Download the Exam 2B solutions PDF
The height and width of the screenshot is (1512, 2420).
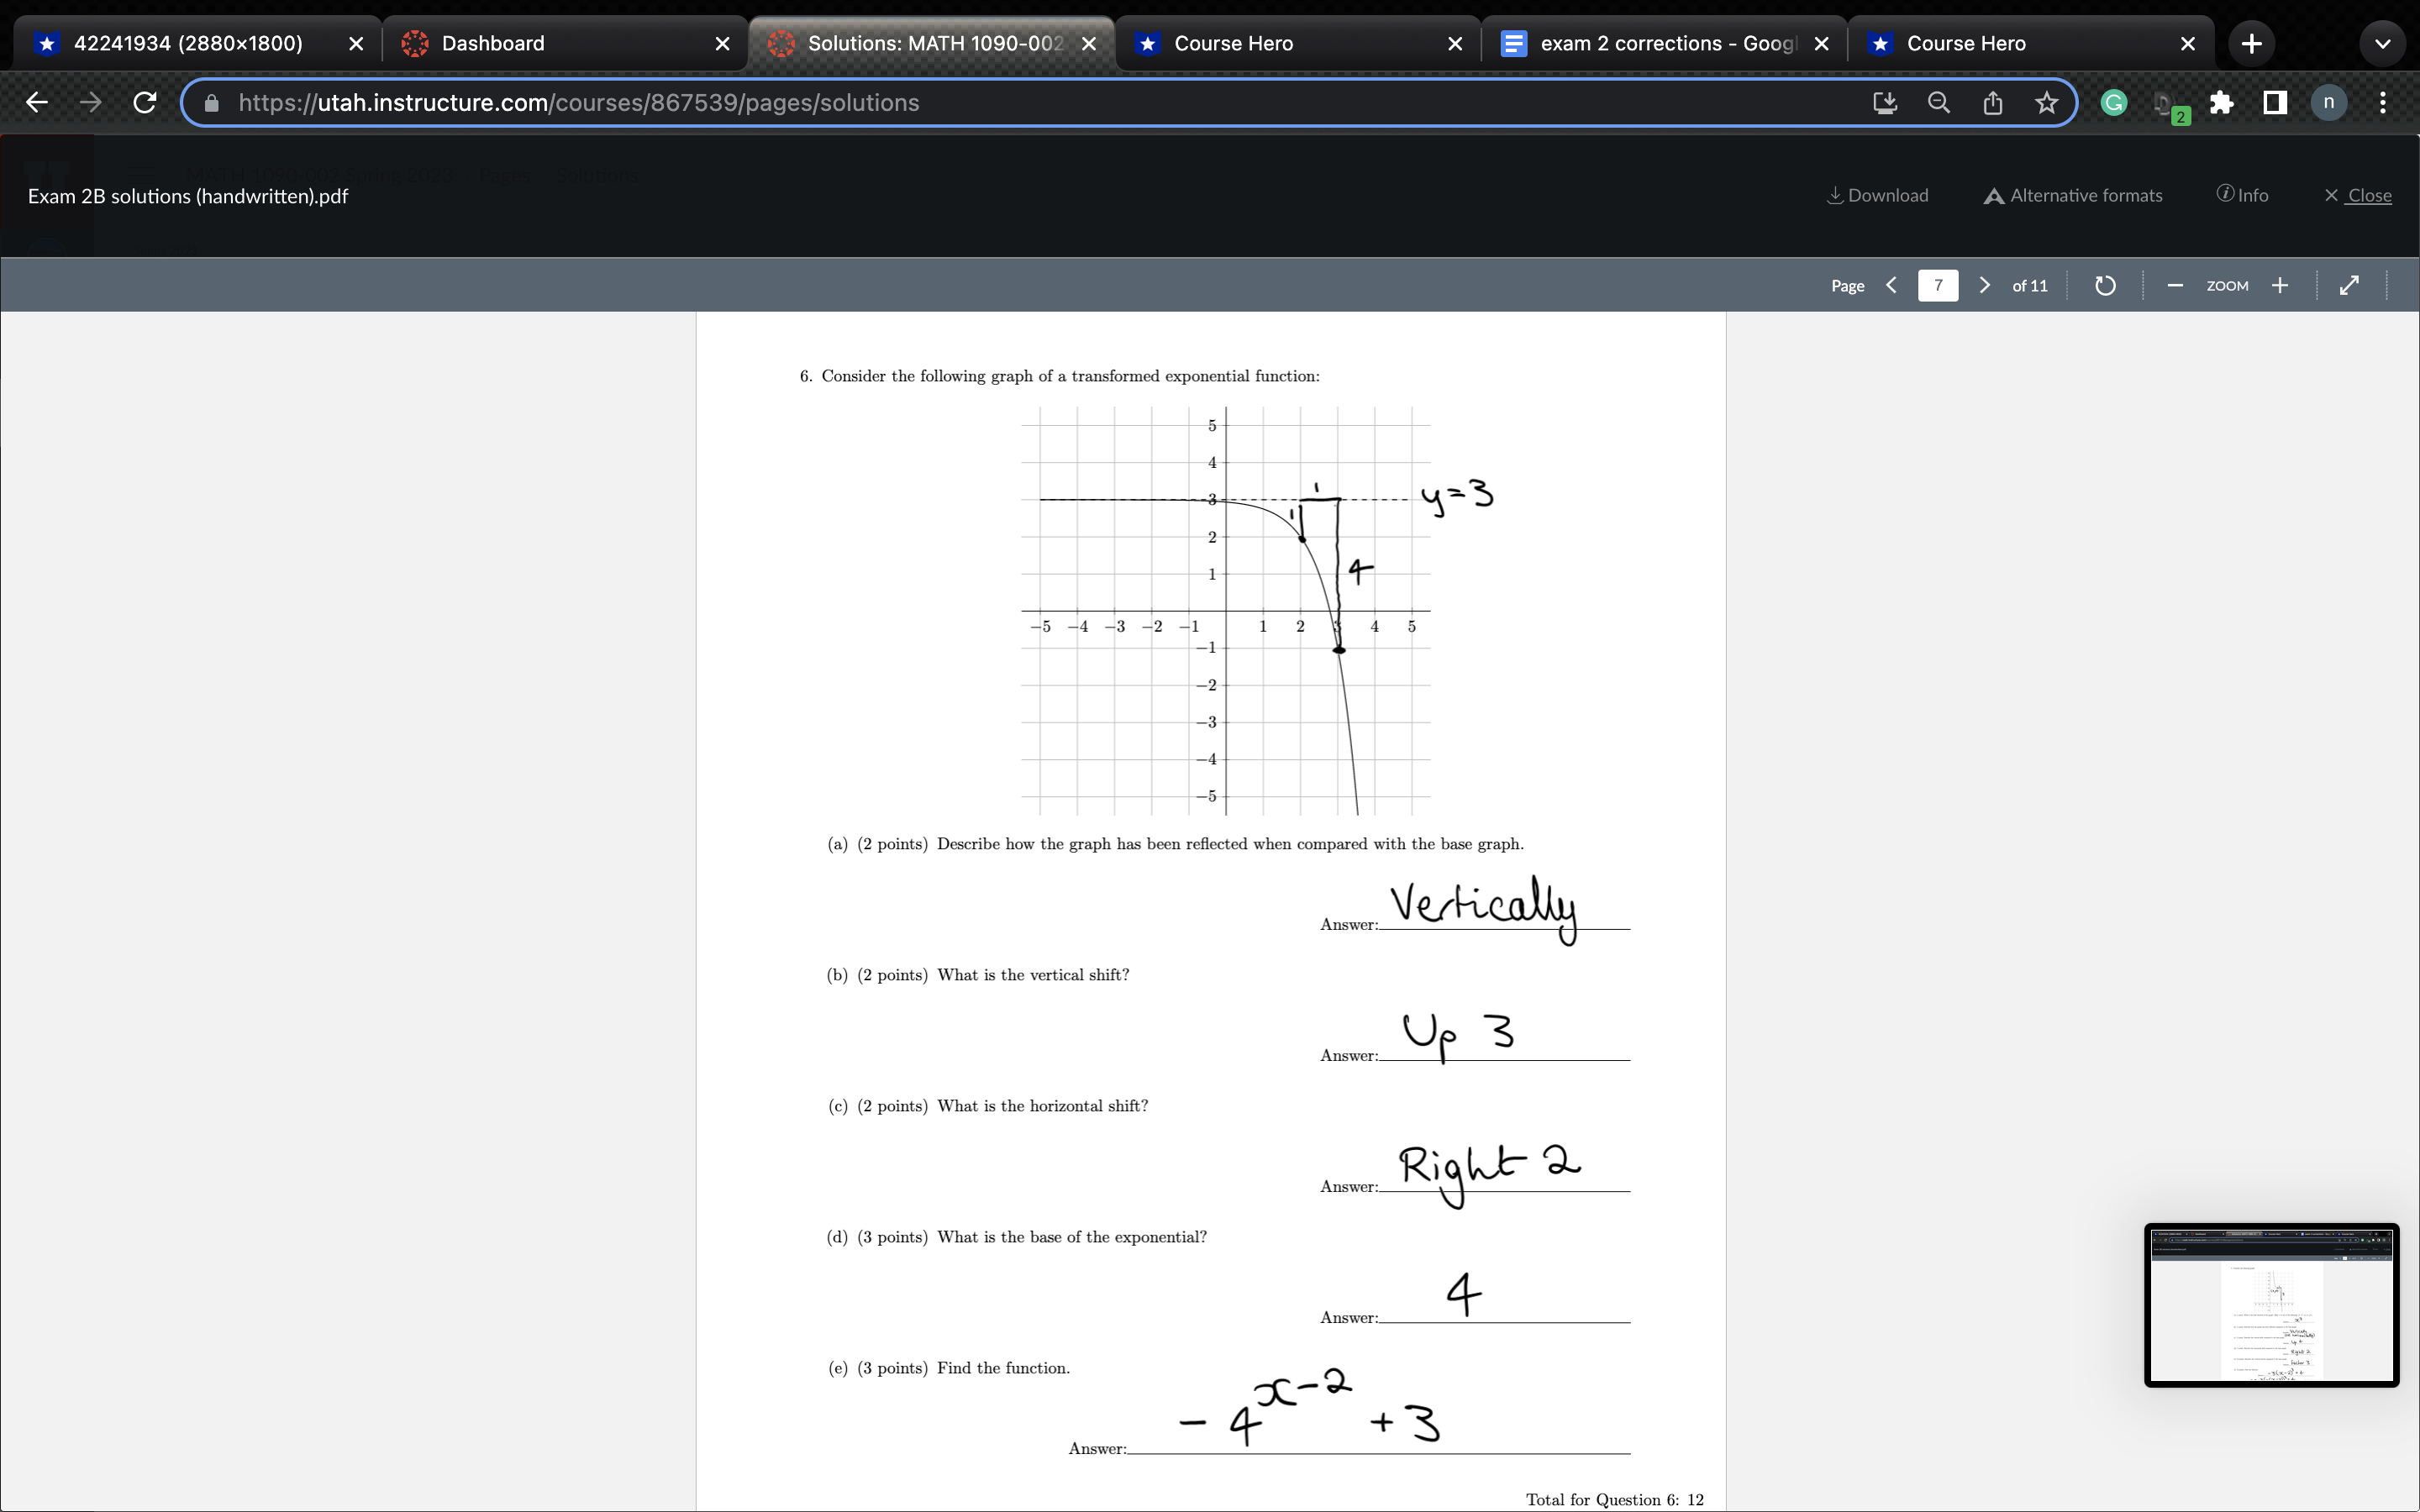click(1876, 195)
